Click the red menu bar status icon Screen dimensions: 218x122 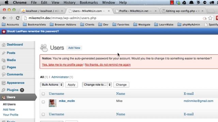coord(172,2)
